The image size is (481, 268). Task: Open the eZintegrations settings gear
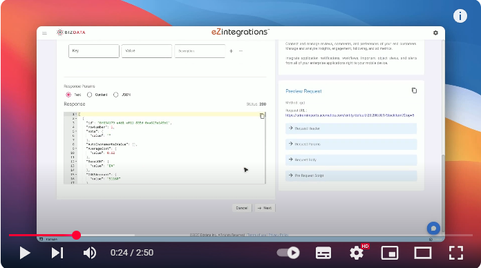click(435, 33)
